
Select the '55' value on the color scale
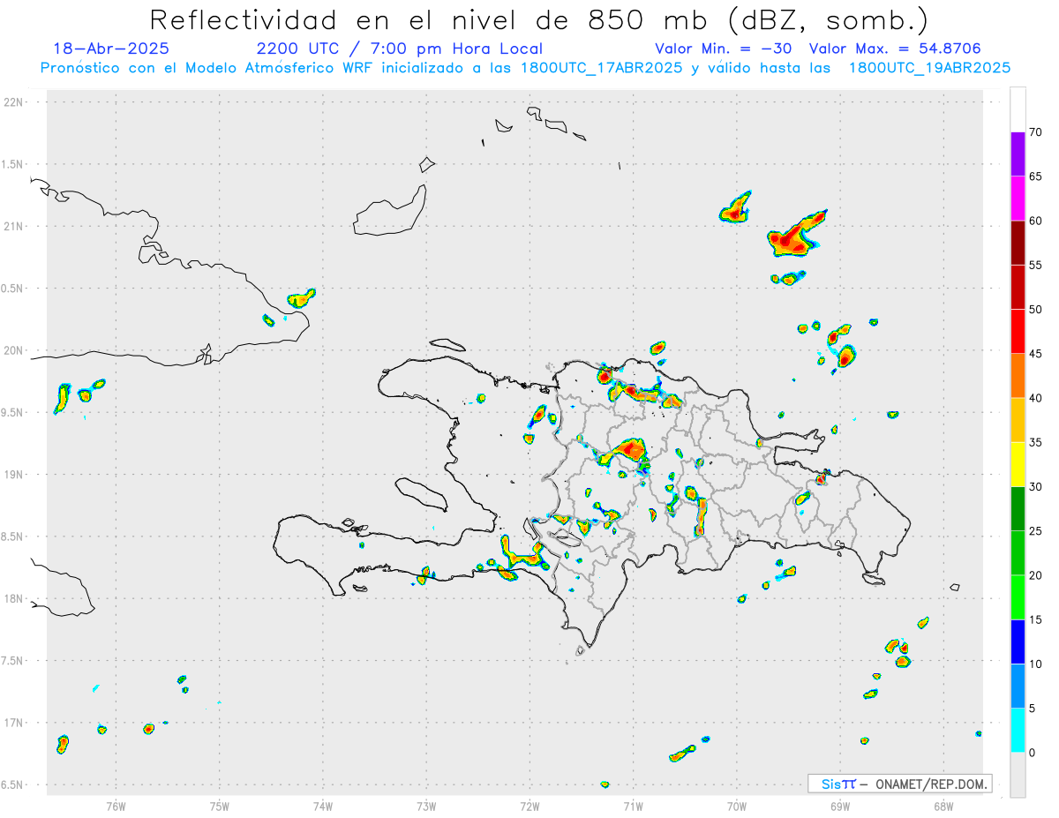tap(1035, 266)
